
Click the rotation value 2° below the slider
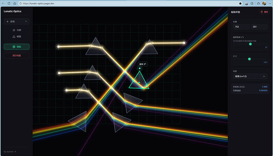click(x=266, y=47)
